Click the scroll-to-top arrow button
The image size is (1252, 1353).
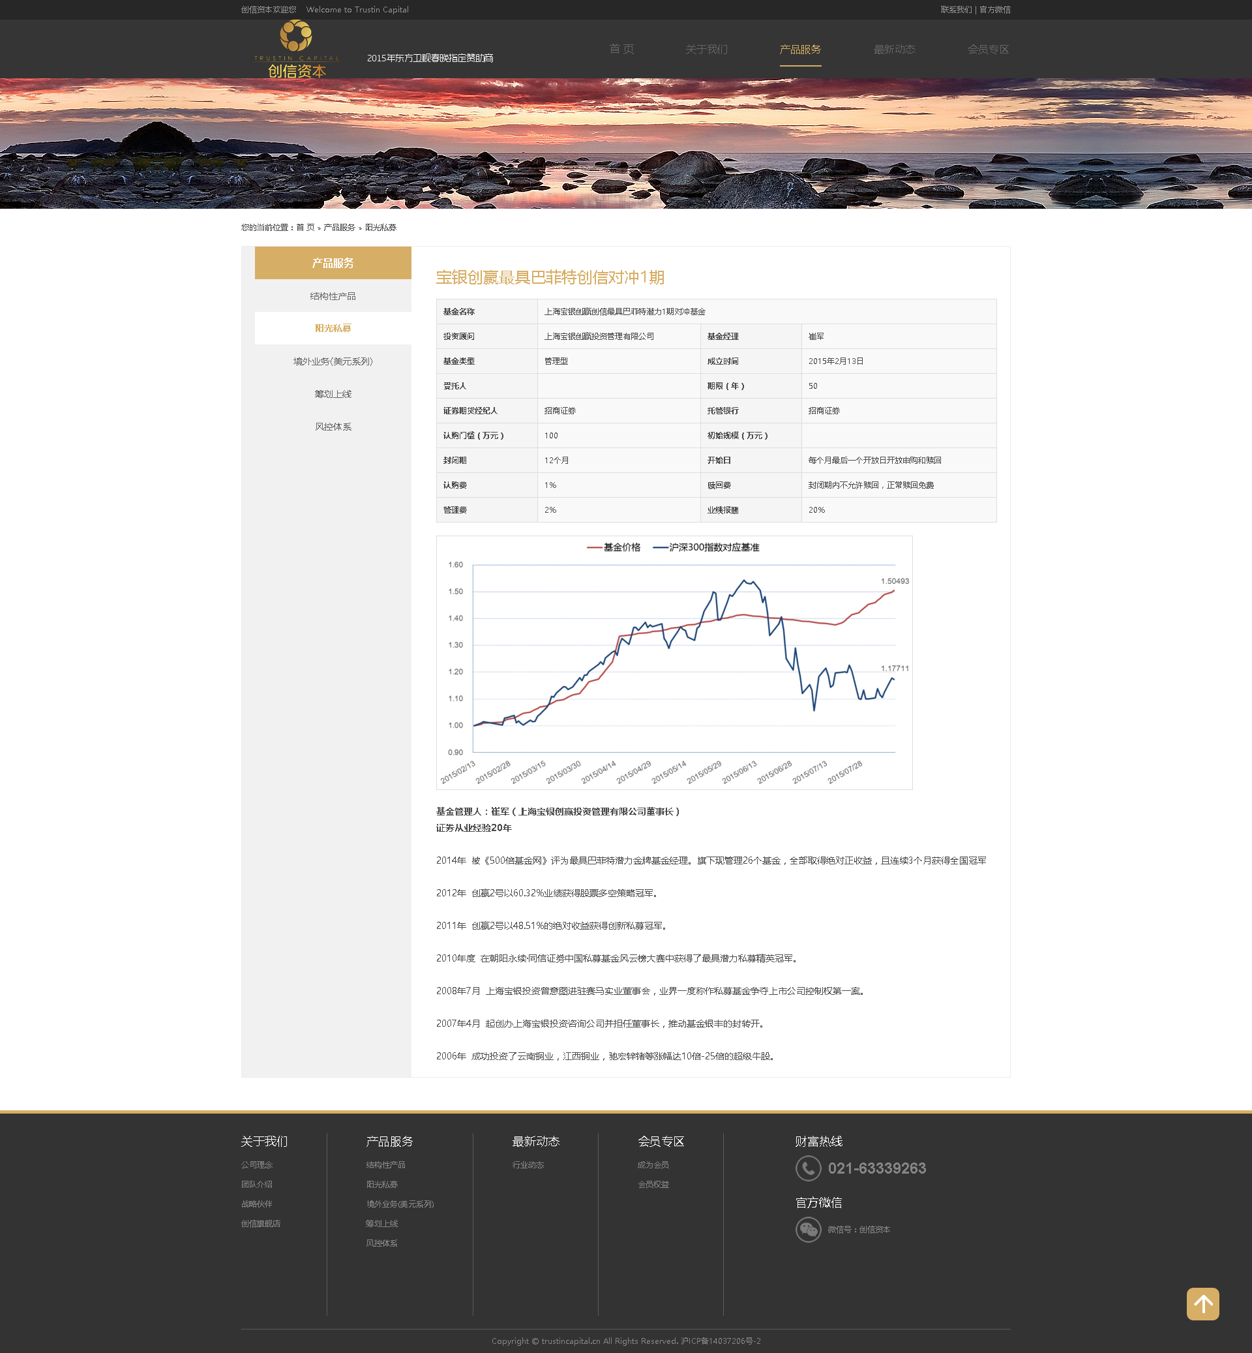click(x=1202, y=1303)
